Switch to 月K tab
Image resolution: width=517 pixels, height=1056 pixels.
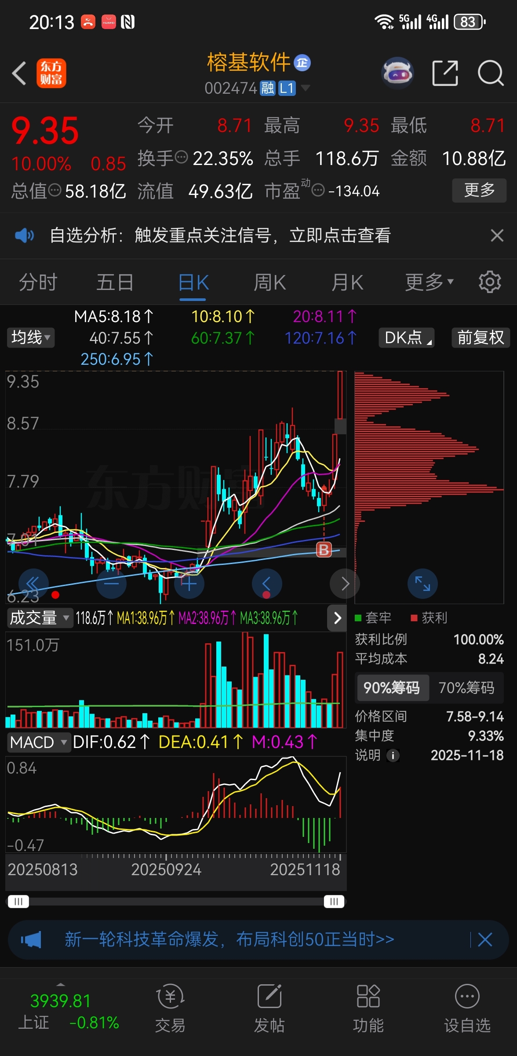click(347, 282)
